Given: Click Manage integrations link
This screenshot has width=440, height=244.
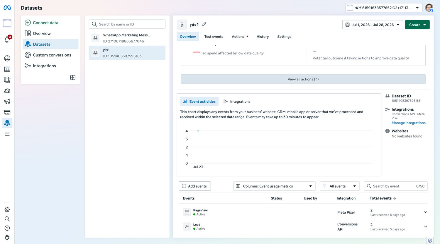Looking at the screenshot, I should [408, 123].
